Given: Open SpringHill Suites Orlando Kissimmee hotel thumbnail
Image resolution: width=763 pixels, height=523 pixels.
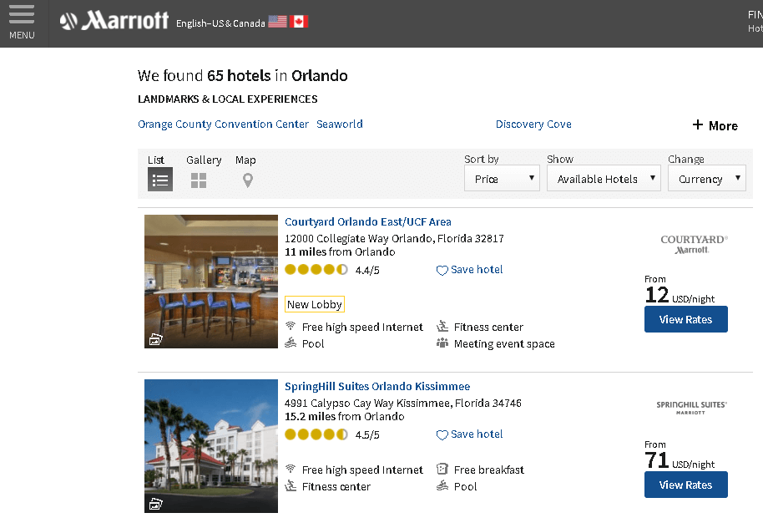Looking at the screenshot, I should tap(211, 446).
